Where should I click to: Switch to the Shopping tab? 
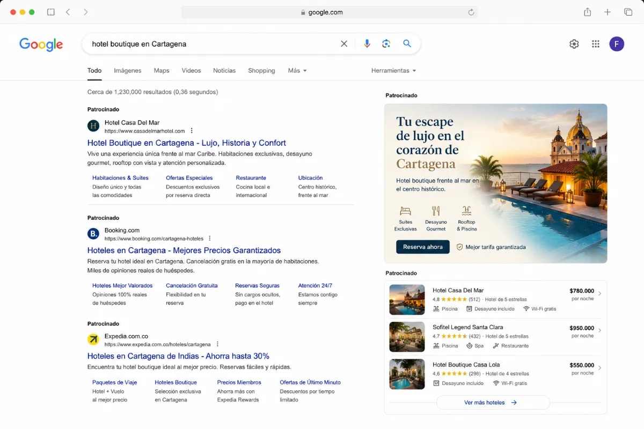[x=261, y=71]
